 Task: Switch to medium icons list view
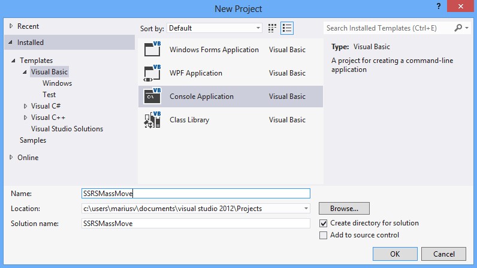click(287, 28)
